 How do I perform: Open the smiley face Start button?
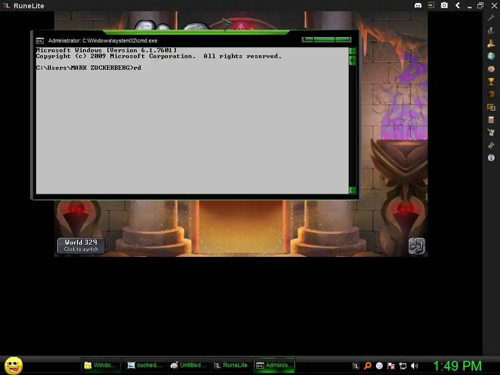(13, 365)
